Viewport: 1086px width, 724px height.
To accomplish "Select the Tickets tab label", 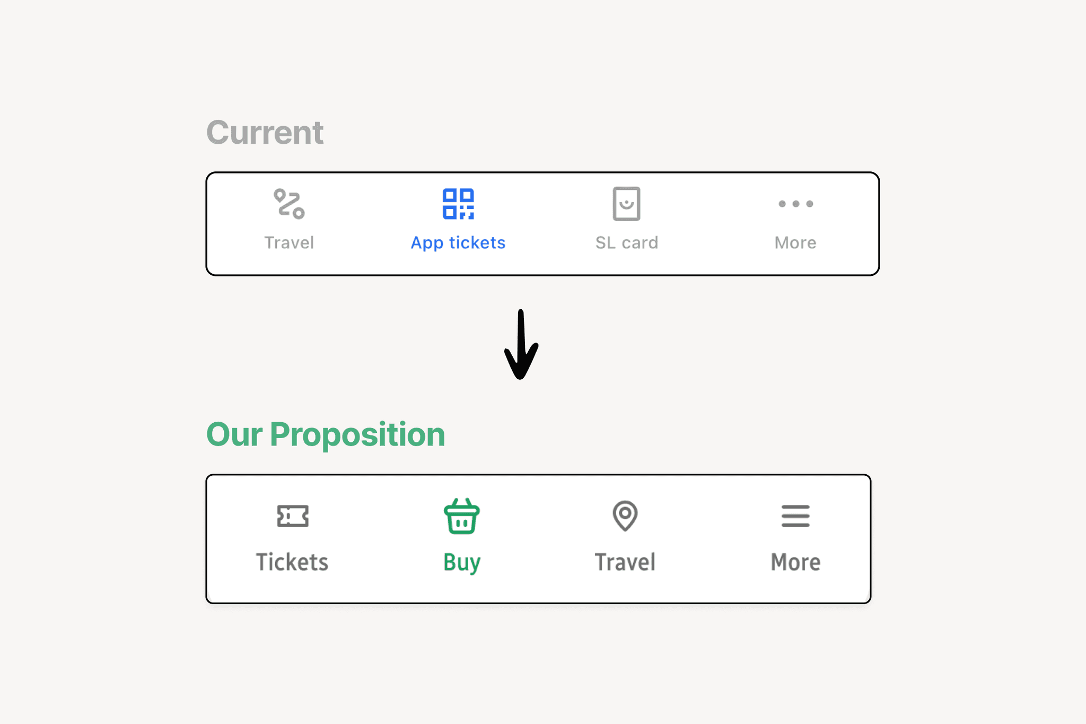I will 292,562.
